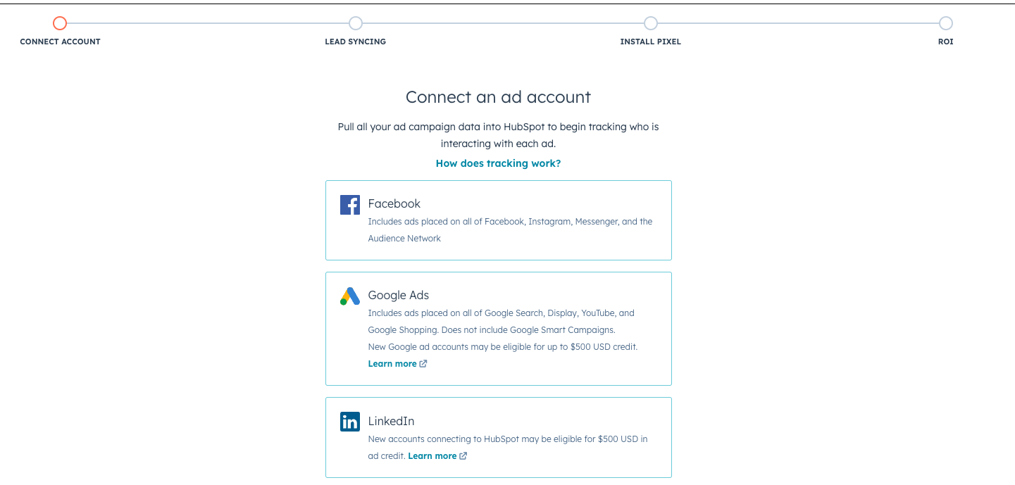The image size is (1015, 485).
Task: Click the LEAD SYNCING step label
Action: pos(355,42)
